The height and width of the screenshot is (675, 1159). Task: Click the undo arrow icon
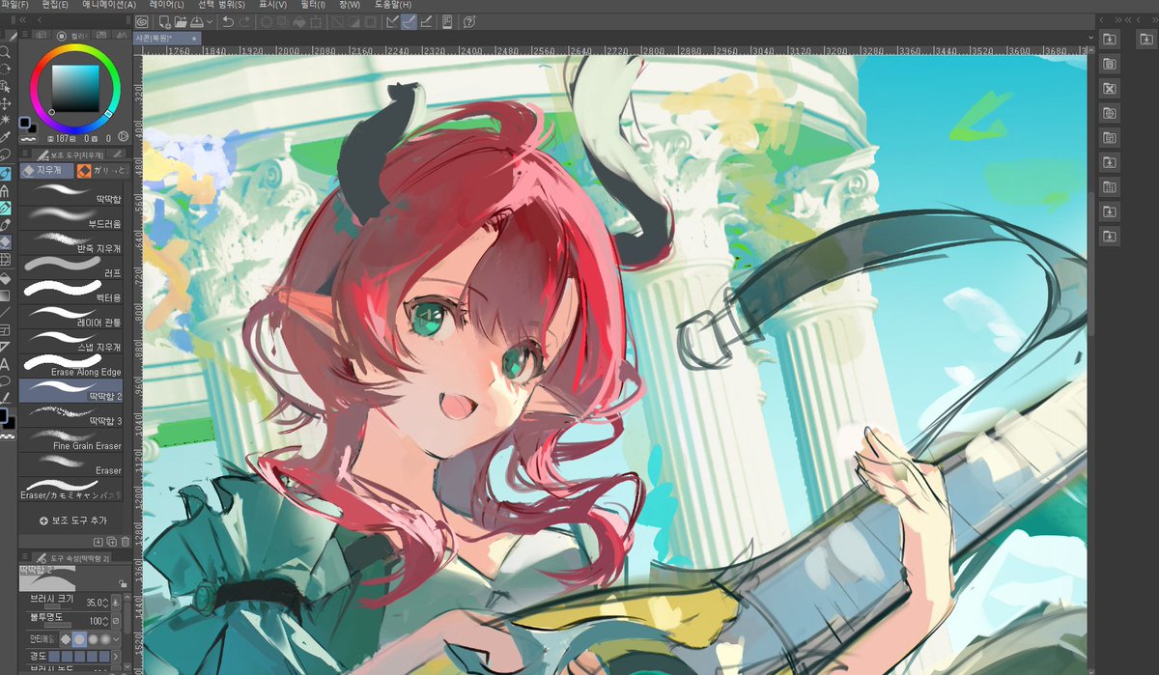pyautogui.click(x=228, y=21)
